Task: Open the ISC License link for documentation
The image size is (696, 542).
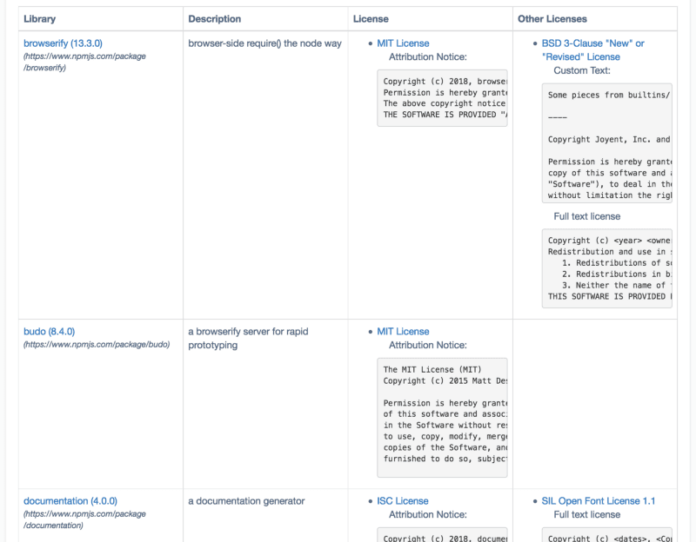Action: (402, 500)
